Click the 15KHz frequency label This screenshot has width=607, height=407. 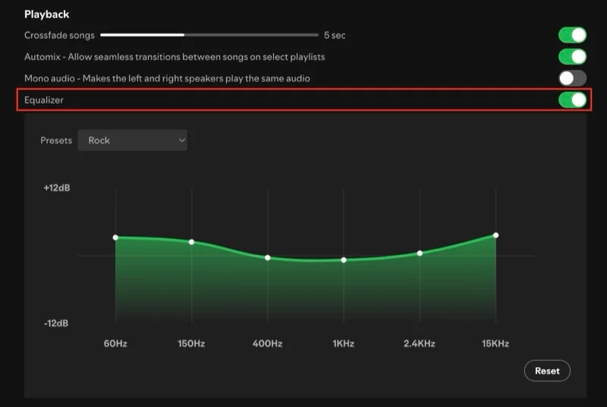click(495, 343)
